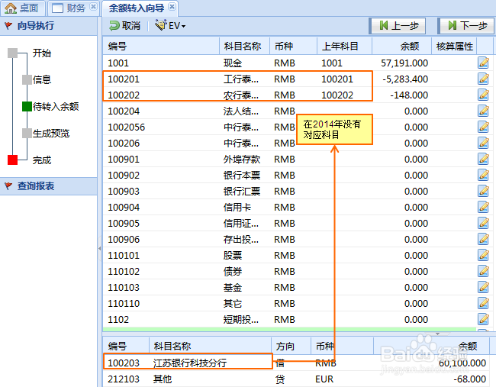Click cell 短期投... in row 1102
The width and height of the screenshot is (496, 387).
[241, 319]
